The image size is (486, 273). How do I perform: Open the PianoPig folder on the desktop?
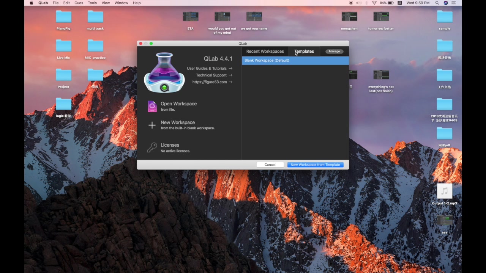pyautogui.click(x=63, y=17)
